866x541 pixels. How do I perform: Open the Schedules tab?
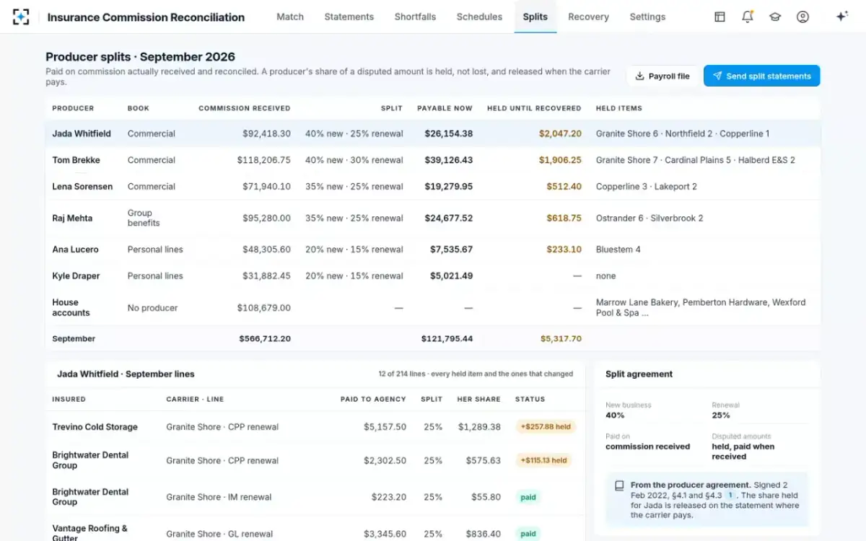click(x=479, y=17)
